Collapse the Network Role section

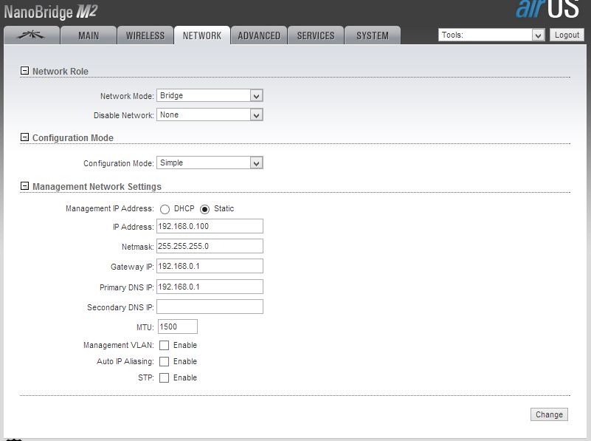pos(24,70)
